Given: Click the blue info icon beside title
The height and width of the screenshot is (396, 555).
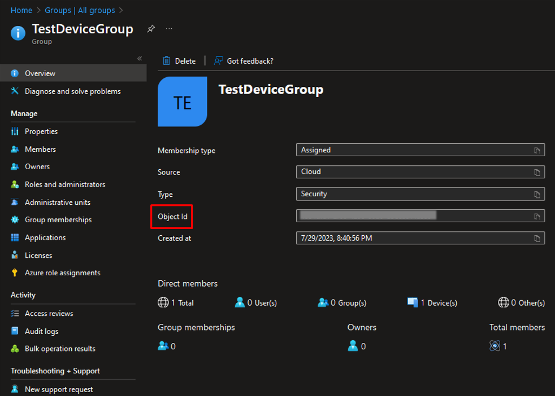Looking at the screenshot, I should [x=18, y=33].
